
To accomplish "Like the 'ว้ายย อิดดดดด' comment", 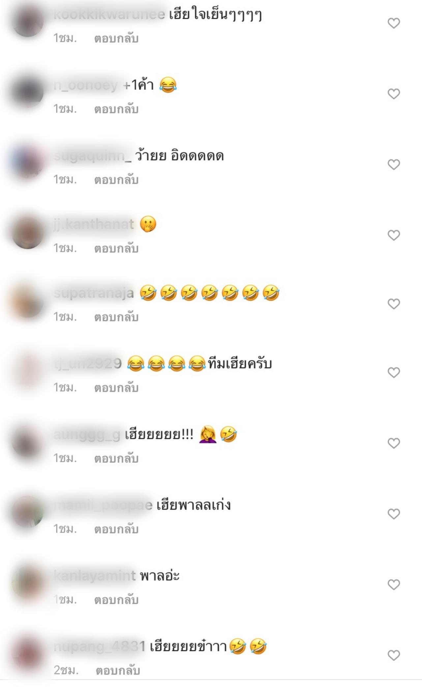I will 394,164.
